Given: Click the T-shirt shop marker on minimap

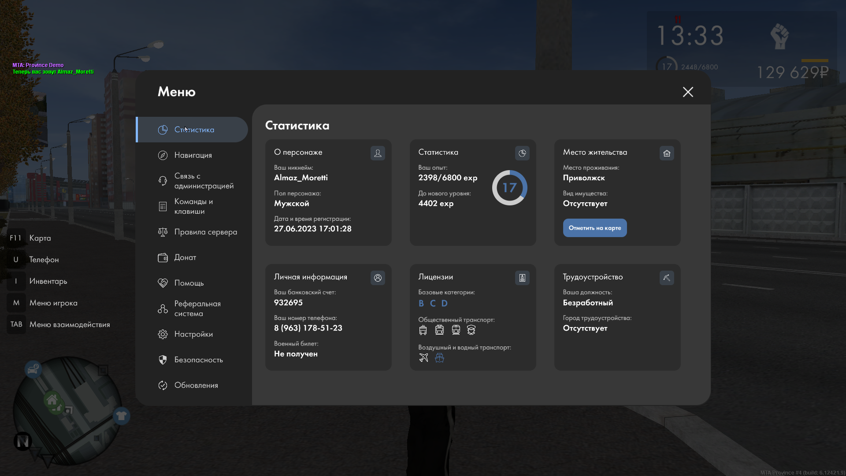Looking at the screenshot, I should coord(121,416).
